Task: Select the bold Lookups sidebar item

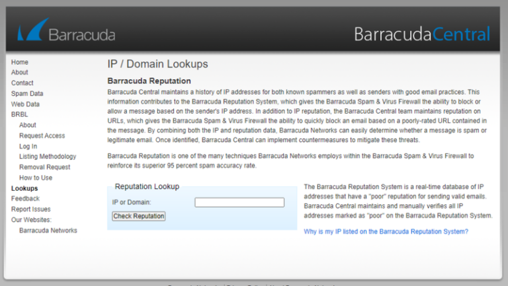Action: 24,188
